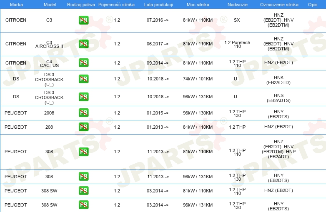326x212 pixels.
Task: Click the fuel icon for C3 Aircross II
Action: (83, 44)
